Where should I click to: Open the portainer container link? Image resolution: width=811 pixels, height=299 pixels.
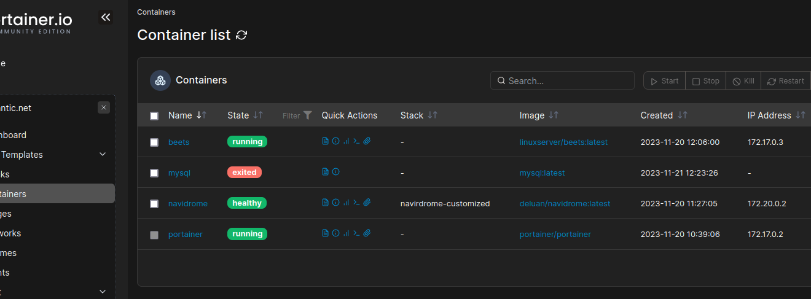(186, 234)
